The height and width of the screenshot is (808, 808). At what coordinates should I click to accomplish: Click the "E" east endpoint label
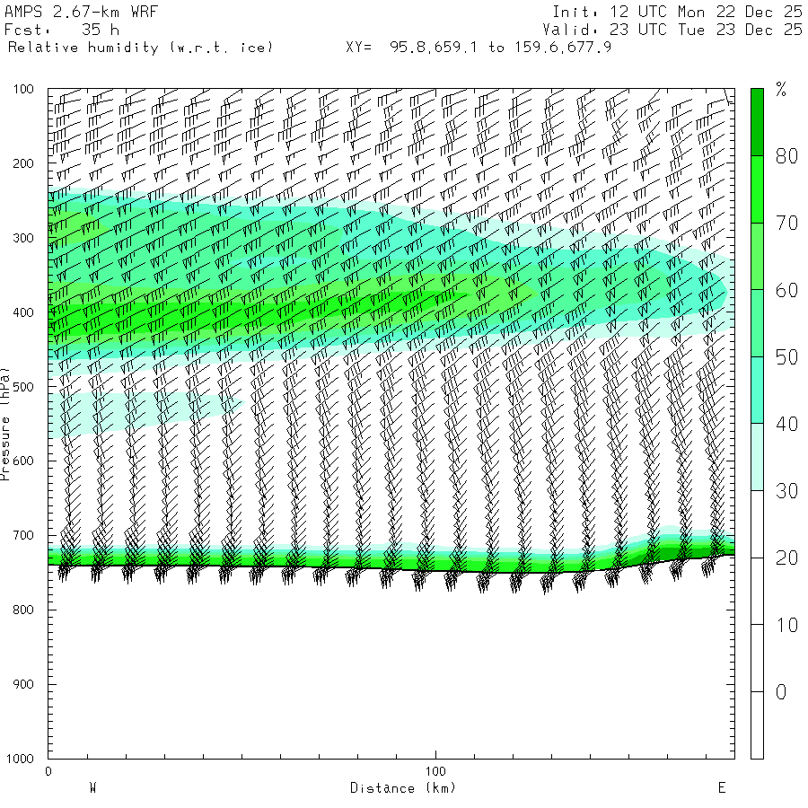click(722, 788)
